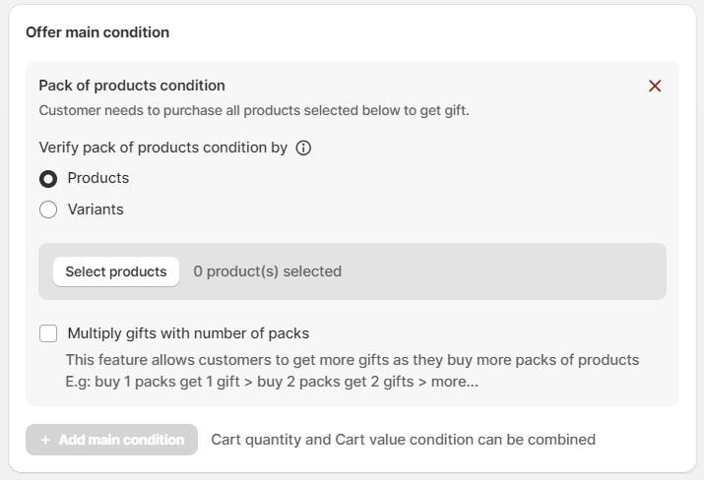Click the Multiply gifts with number of packs label
Viewport: 704px width, 480px height.
click(x=188, y=333)
